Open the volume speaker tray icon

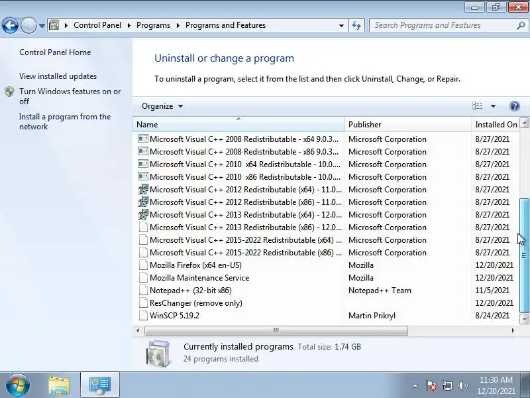pos(462,385)
